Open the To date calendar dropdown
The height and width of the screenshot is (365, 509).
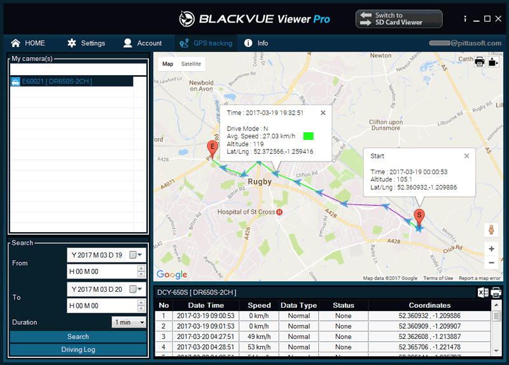(136, 289)
